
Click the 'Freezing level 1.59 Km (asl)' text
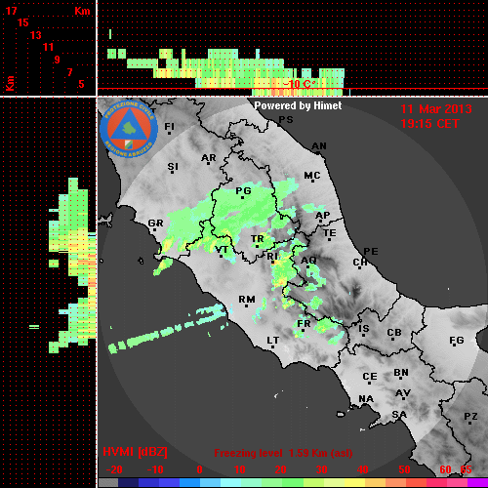click(283, 453)
